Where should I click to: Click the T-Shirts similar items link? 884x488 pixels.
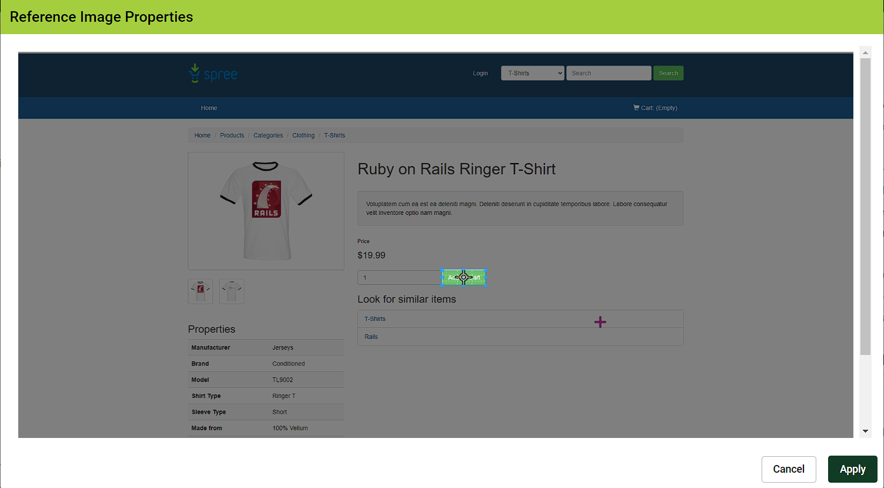[x=375, y=319]
